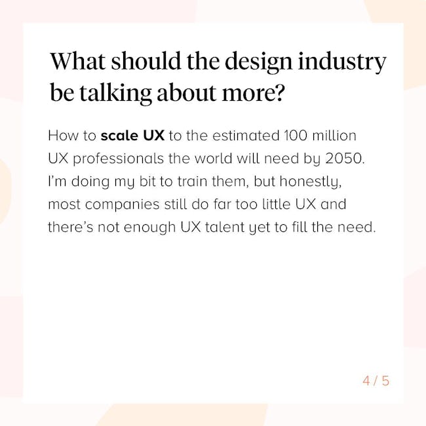Click the number '5' in the page counter
426x426 pixels.
[385, 381]
